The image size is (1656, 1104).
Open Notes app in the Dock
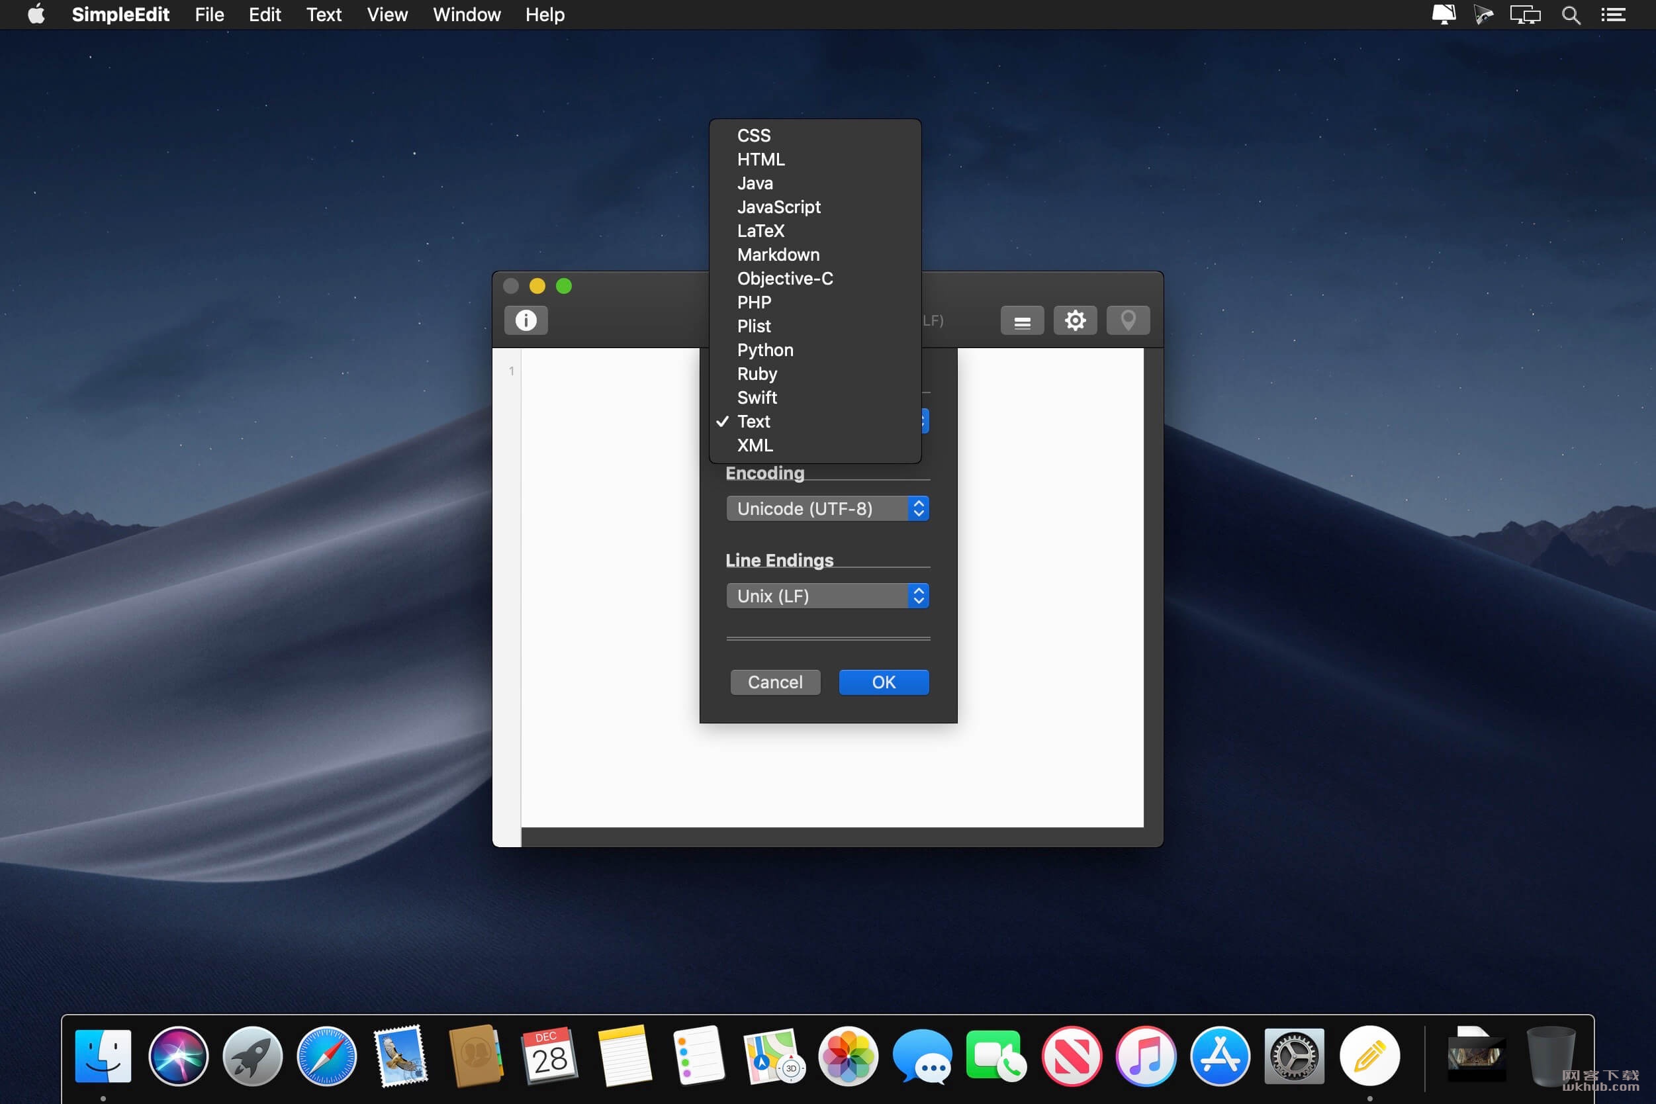pyautogui.click(x=625, y=1056)
